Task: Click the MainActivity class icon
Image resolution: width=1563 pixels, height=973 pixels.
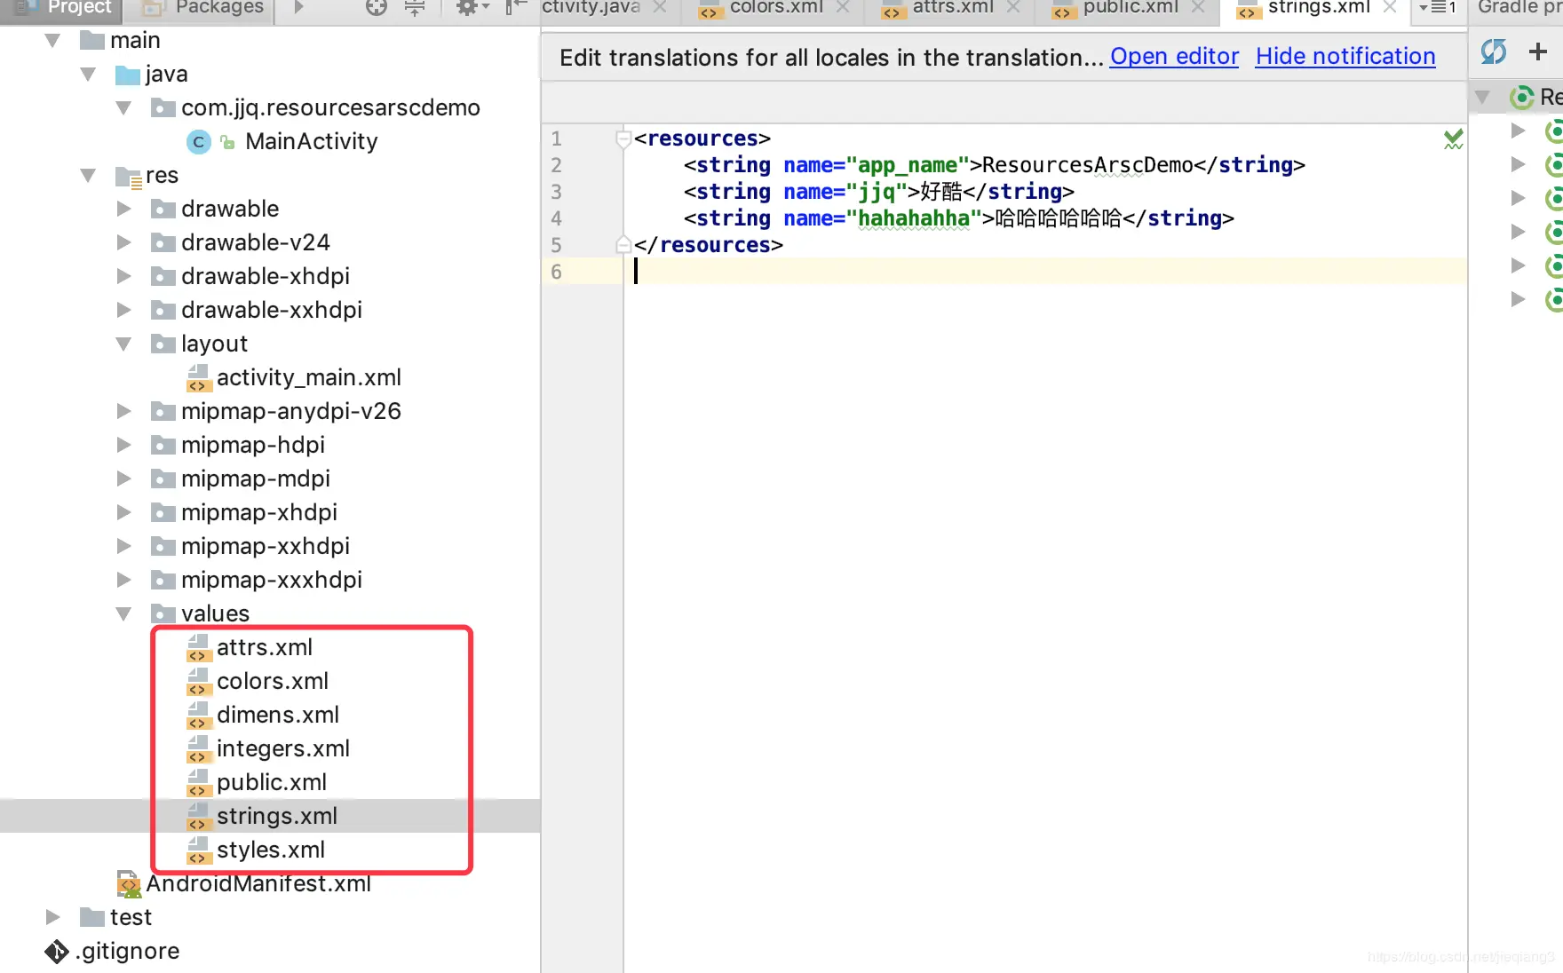Action: point(199,142)
